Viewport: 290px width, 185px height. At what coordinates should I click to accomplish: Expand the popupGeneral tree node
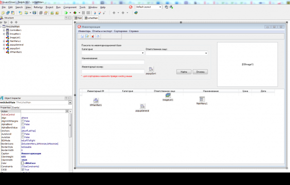click(x=4, y=45)
